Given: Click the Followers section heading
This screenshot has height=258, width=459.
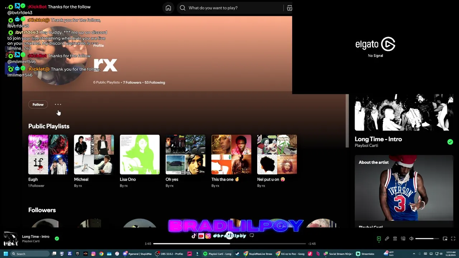Looking at the screenshot, I should tap(42, 210).
